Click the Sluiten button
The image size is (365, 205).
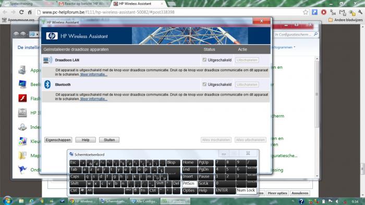pyautogui.click(x=109, y=140)
